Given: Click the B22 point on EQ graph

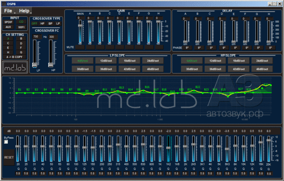Looking at the screenshot, I should click(x=194, y=90).
